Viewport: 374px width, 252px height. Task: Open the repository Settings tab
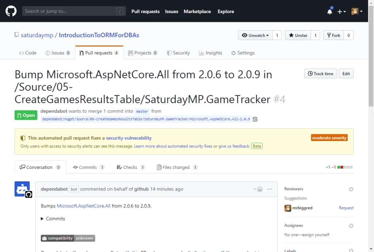[243, 53]
